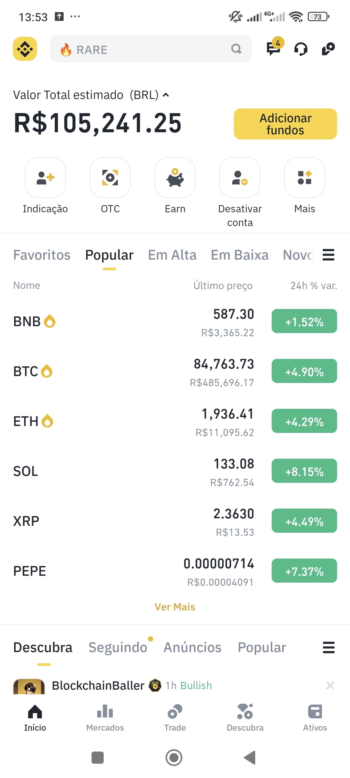The height and width of the screenshot is (778, 350).
Task: Open the Mais shortcuts icon
Action: pos(304,178)
